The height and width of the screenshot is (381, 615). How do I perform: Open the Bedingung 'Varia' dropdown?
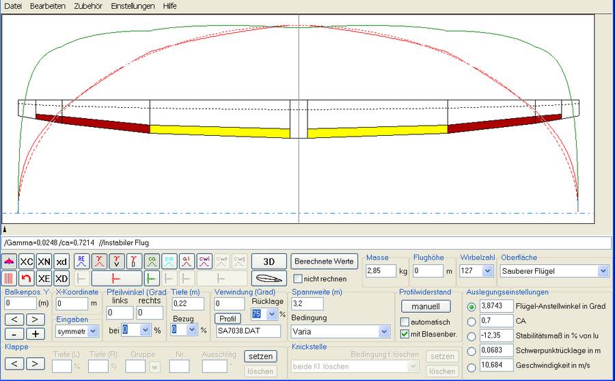click(x=383, y=332)
